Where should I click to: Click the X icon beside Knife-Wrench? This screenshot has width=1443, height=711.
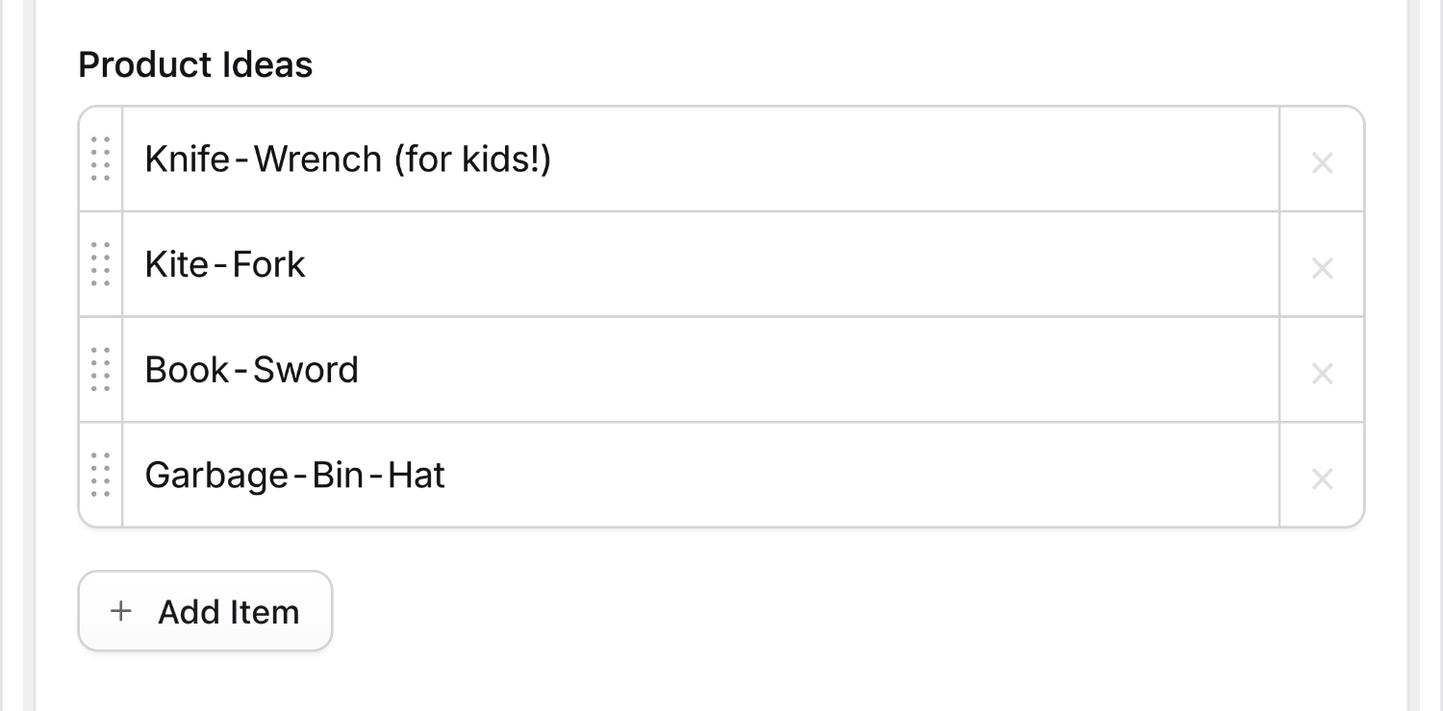point(1322,162)
